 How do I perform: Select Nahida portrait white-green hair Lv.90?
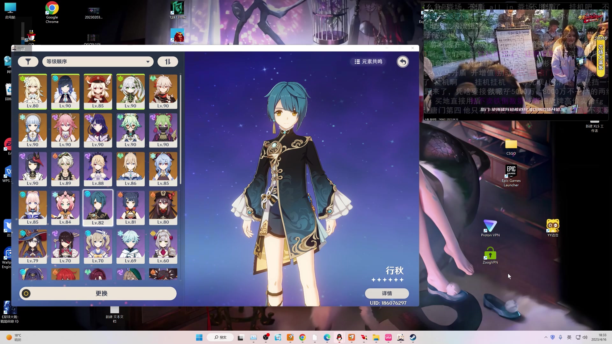click(x=130, y=92)
